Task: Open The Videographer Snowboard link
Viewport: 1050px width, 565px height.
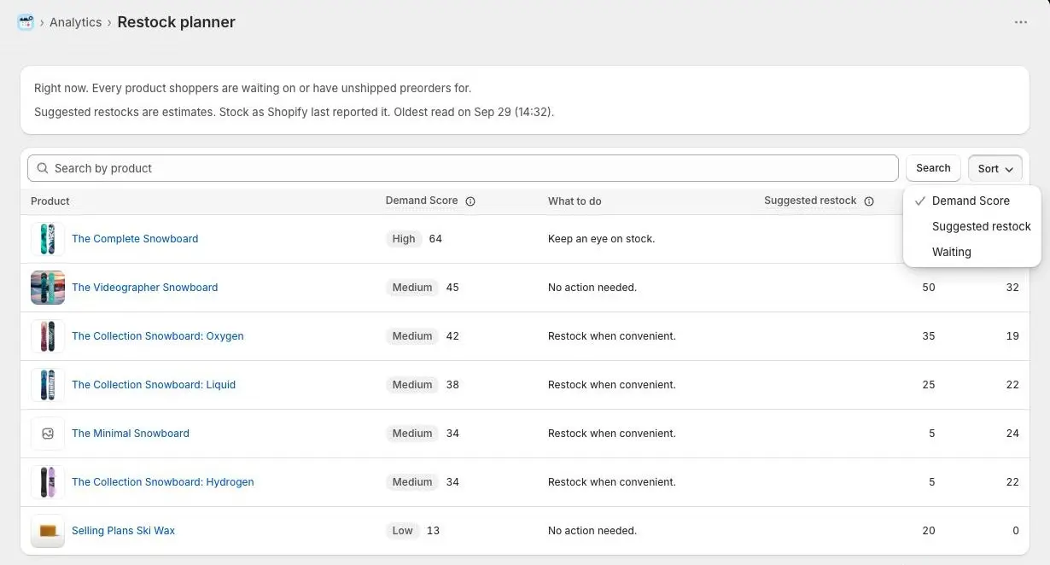Action: point(145,288)
